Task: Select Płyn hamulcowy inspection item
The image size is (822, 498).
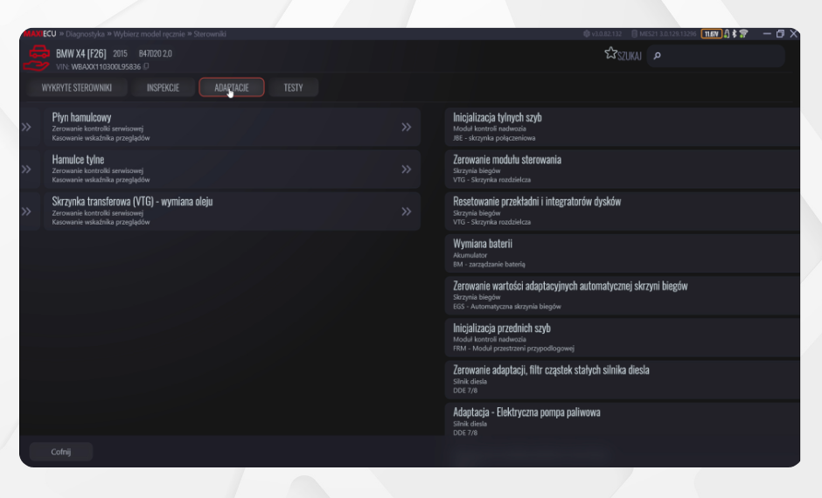Action: [233, 128]
